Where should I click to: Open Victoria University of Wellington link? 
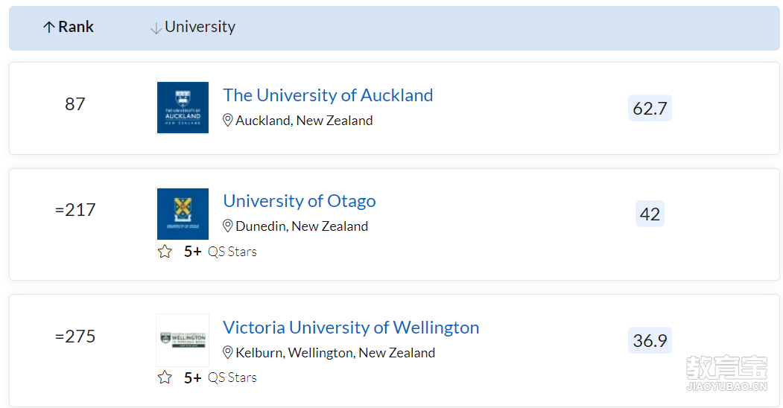point(351,327)
